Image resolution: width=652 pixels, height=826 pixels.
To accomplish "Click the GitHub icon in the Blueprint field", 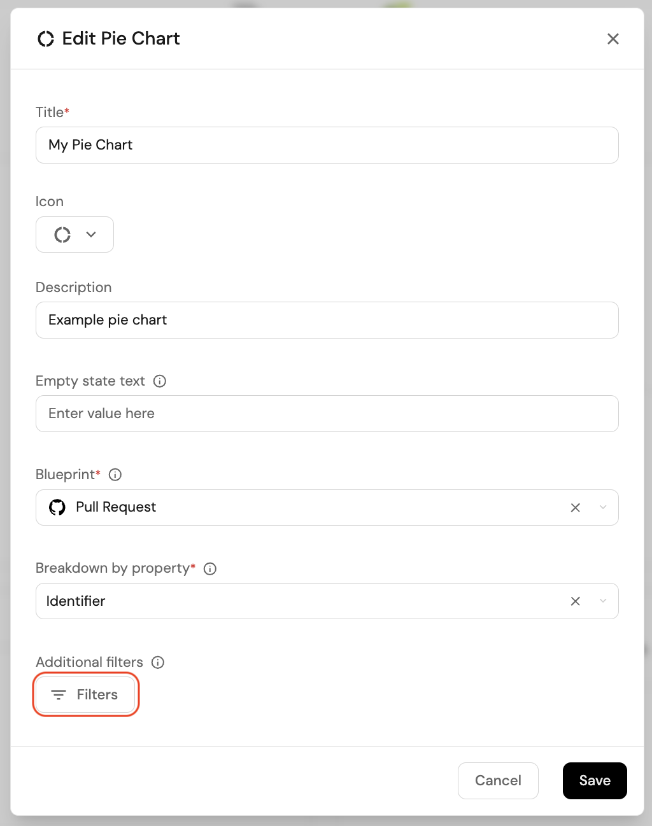I will coord(57,507).
